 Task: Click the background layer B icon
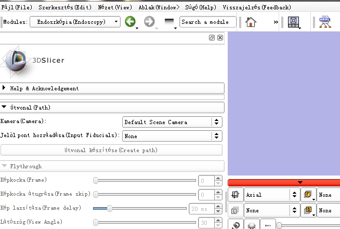pyautogui.click(x=308, y=211)
